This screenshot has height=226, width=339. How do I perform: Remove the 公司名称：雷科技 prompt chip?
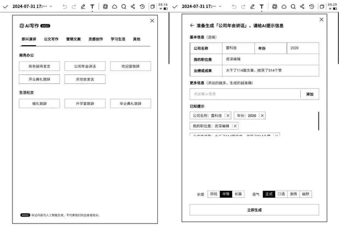[x=228, y=116]
